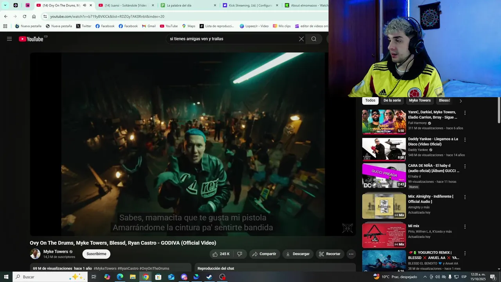Image resolution: width=501 pixels, height=282 pixels.
Task: Open options for Daddy Yankee Llegamos a La Disco
Action: point(465,139)
